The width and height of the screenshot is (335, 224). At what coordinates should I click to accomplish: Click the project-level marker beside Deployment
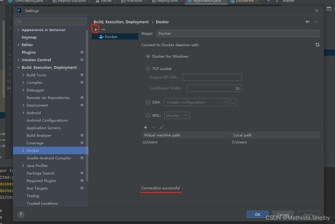(82, 105)
